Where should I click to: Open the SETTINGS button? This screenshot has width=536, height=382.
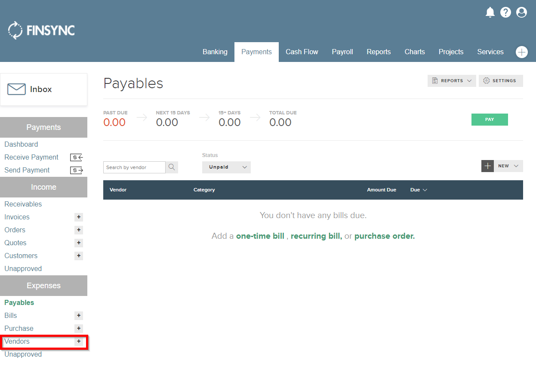[x=501, y=81]
